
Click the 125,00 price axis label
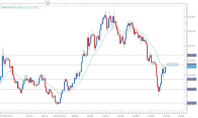pyautogui.click(x=191, y=61)
